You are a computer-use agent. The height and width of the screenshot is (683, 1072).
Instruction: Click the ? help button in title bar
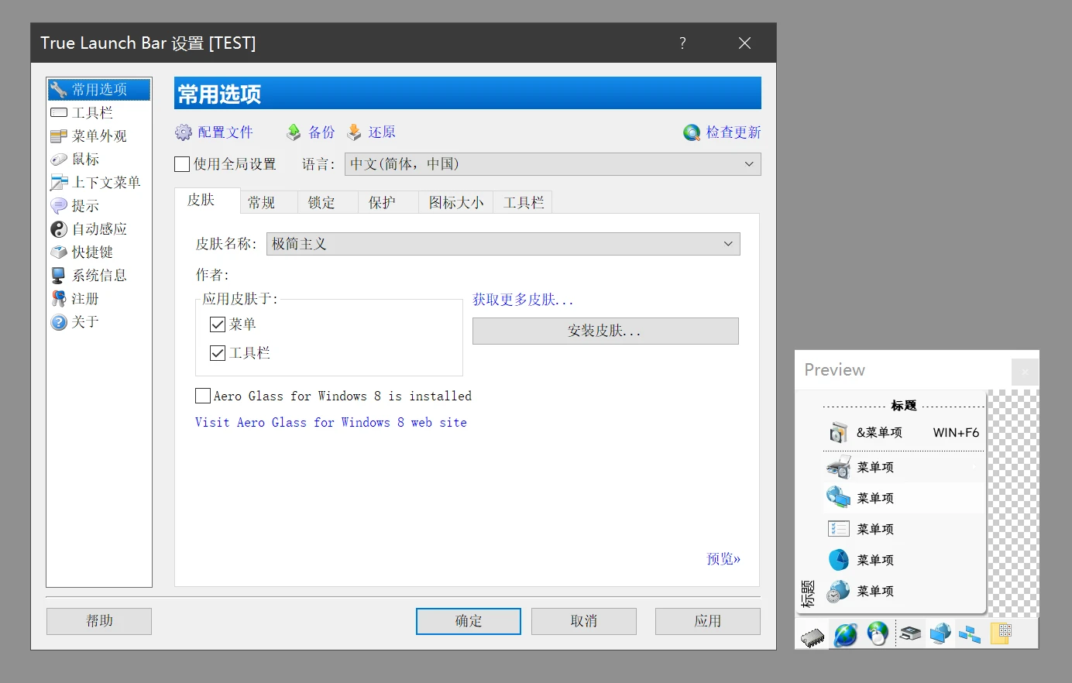pyautogui.click(x=682, y=43)
